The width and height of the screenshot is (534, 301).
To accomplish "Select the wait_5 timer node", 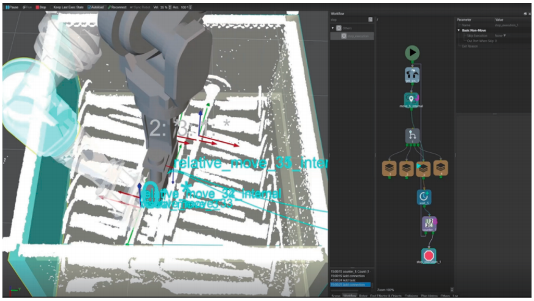I will (x=424, y=197).
